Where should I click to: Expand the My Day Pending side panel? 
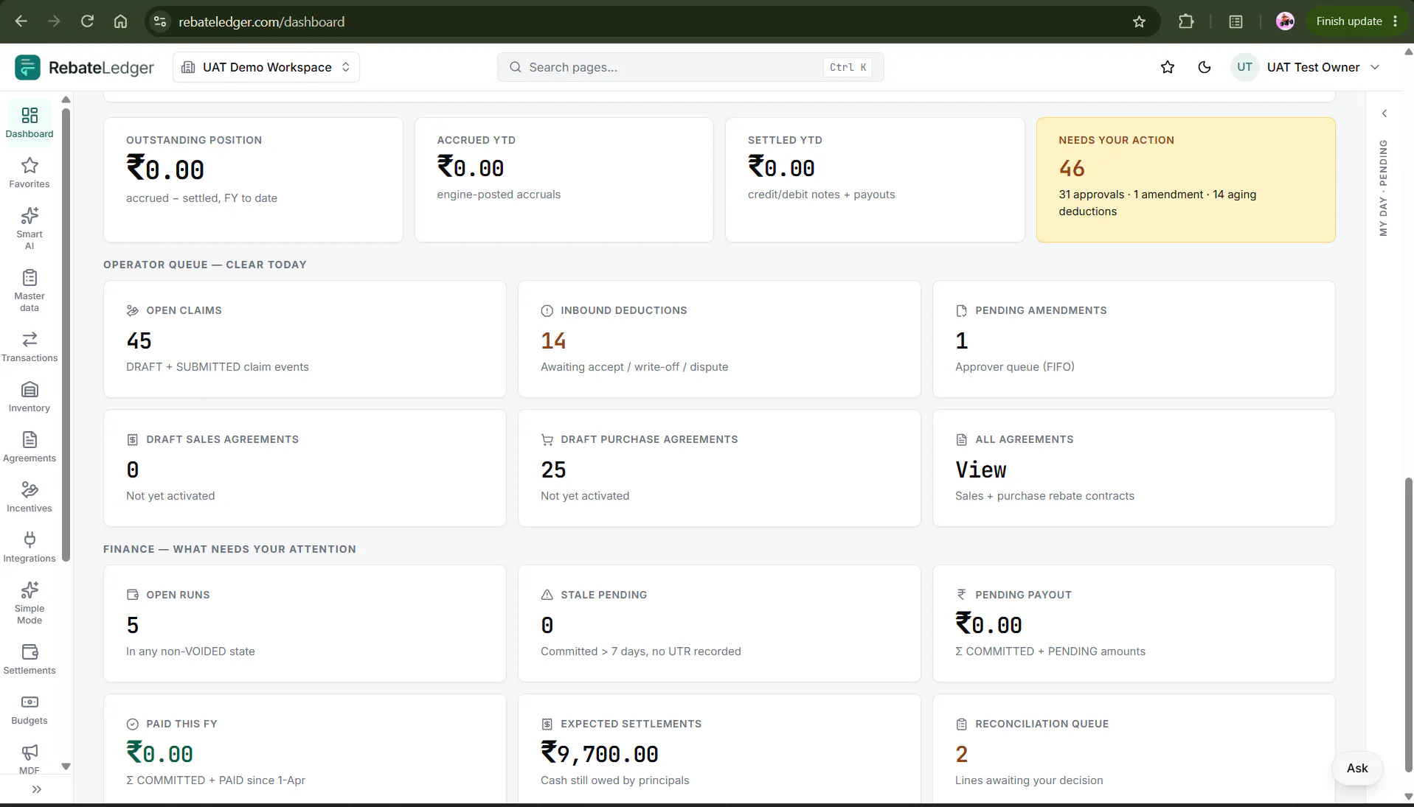tap(1384, 113)
